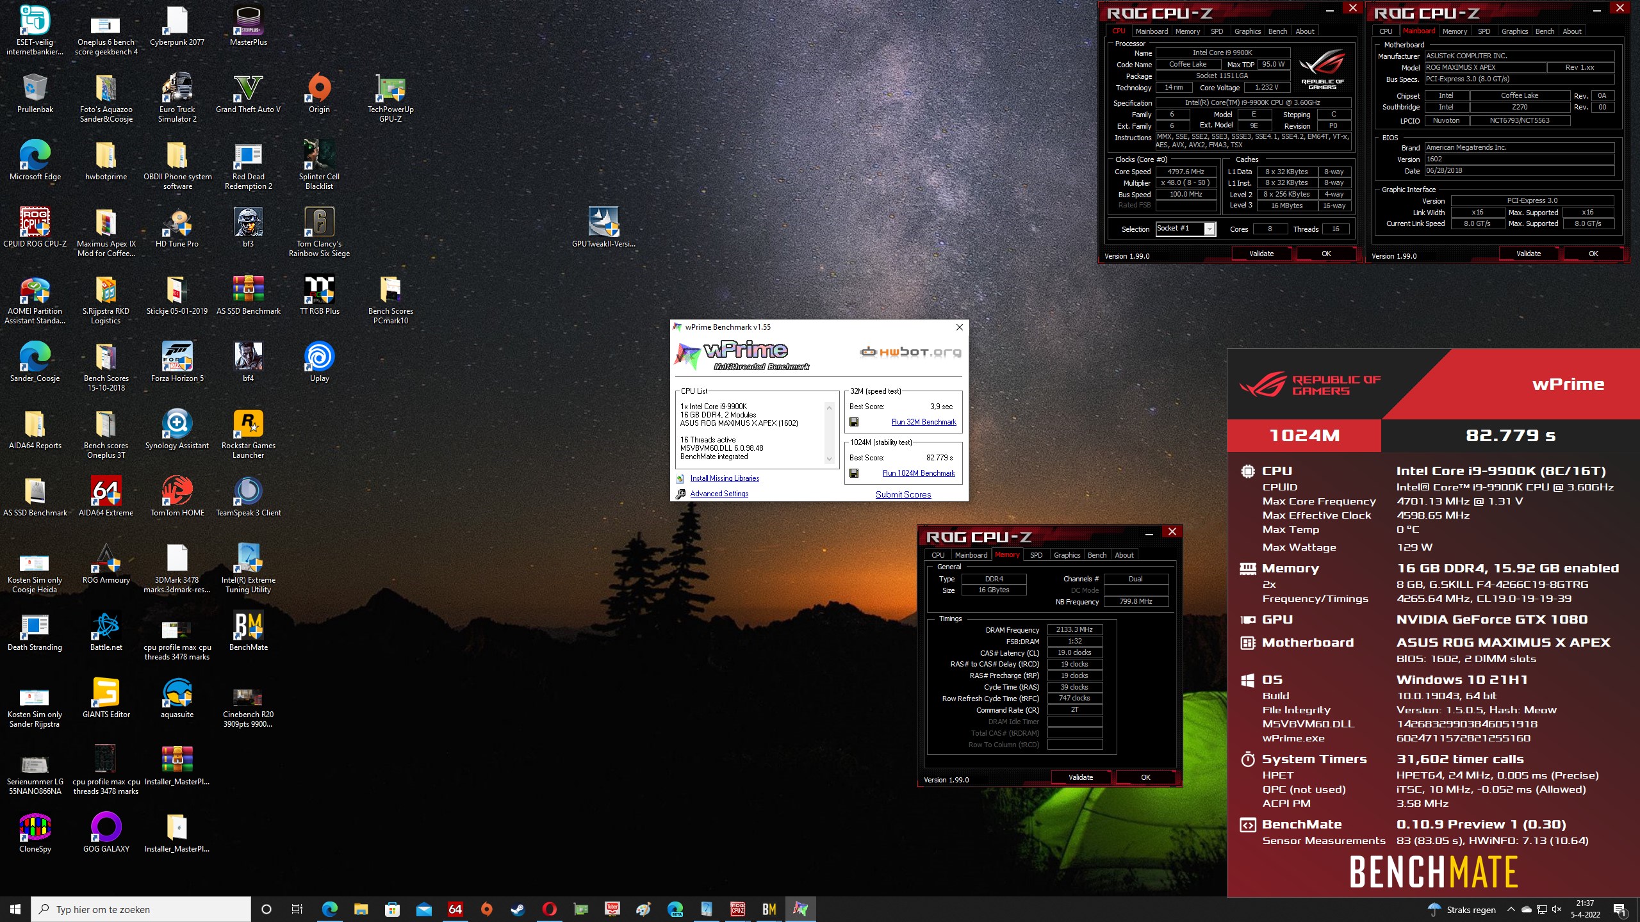Viewport: 1640px width, 922px height.
Task: Open notification center icon
Action: click(x=1620, y=909)
